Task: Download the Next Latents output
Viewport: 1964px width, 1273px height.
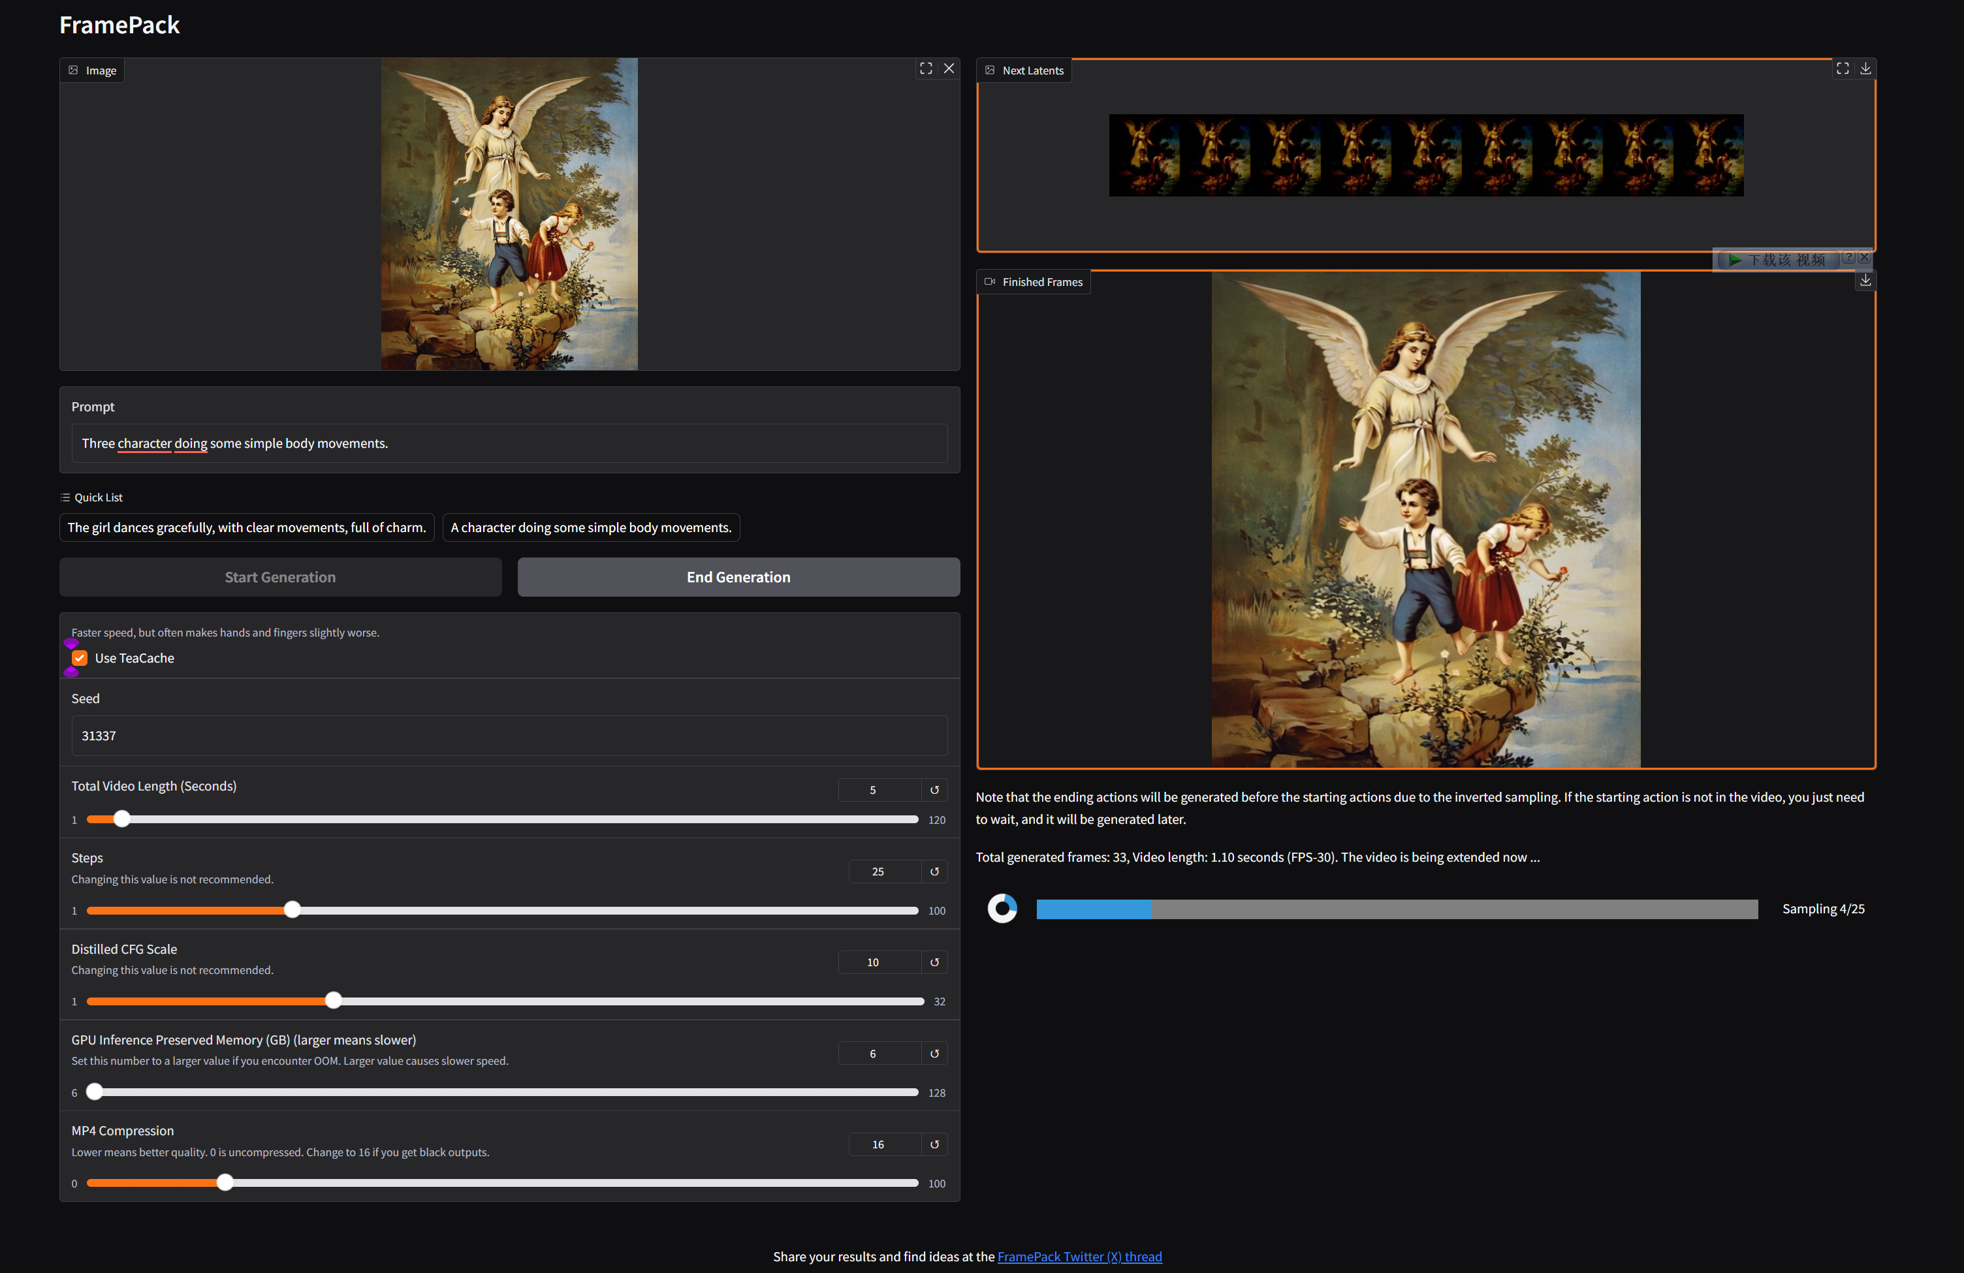Action: coord(1865,69)
